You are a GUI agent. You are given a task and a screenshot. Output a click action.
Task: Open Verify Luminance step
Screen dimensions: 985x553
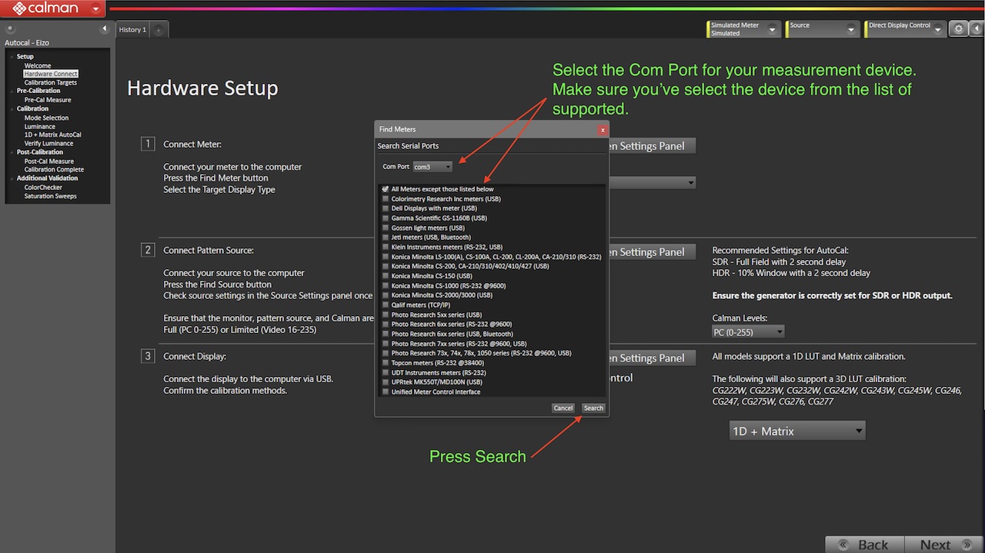[x=48, y=143]
